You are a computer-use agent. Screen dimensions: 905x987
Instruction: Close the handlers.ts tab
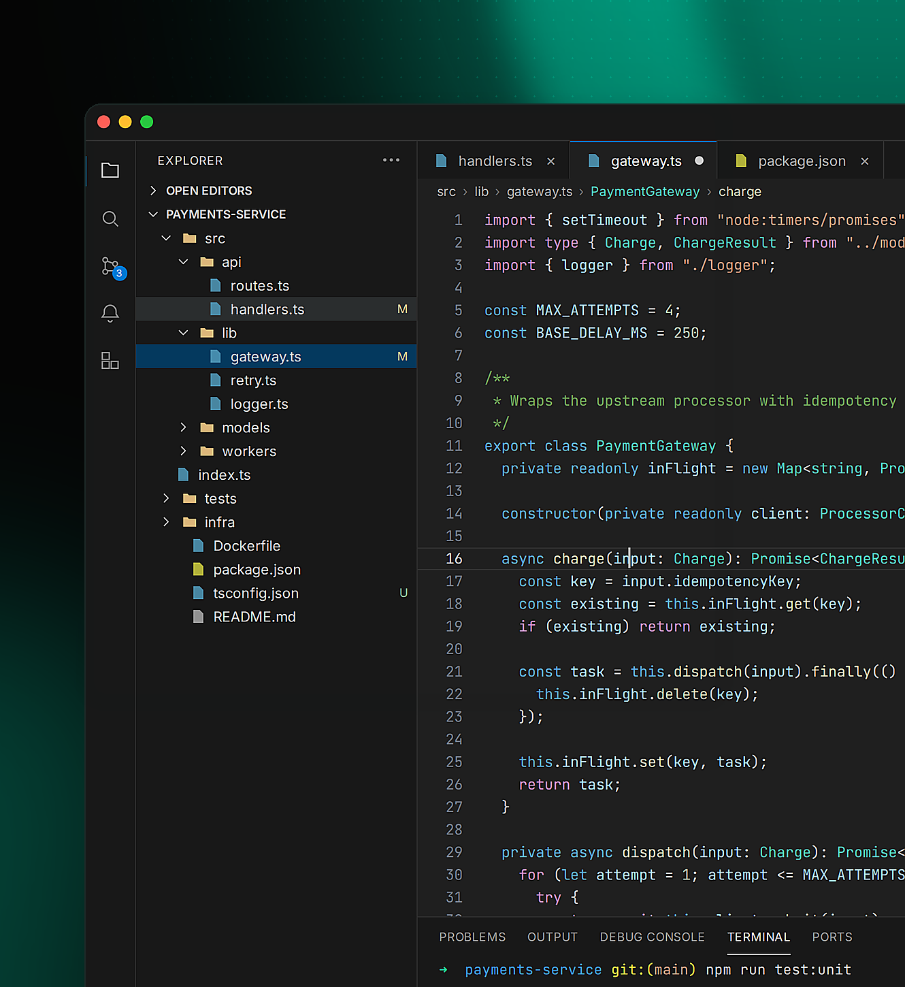tap(550, 161)
